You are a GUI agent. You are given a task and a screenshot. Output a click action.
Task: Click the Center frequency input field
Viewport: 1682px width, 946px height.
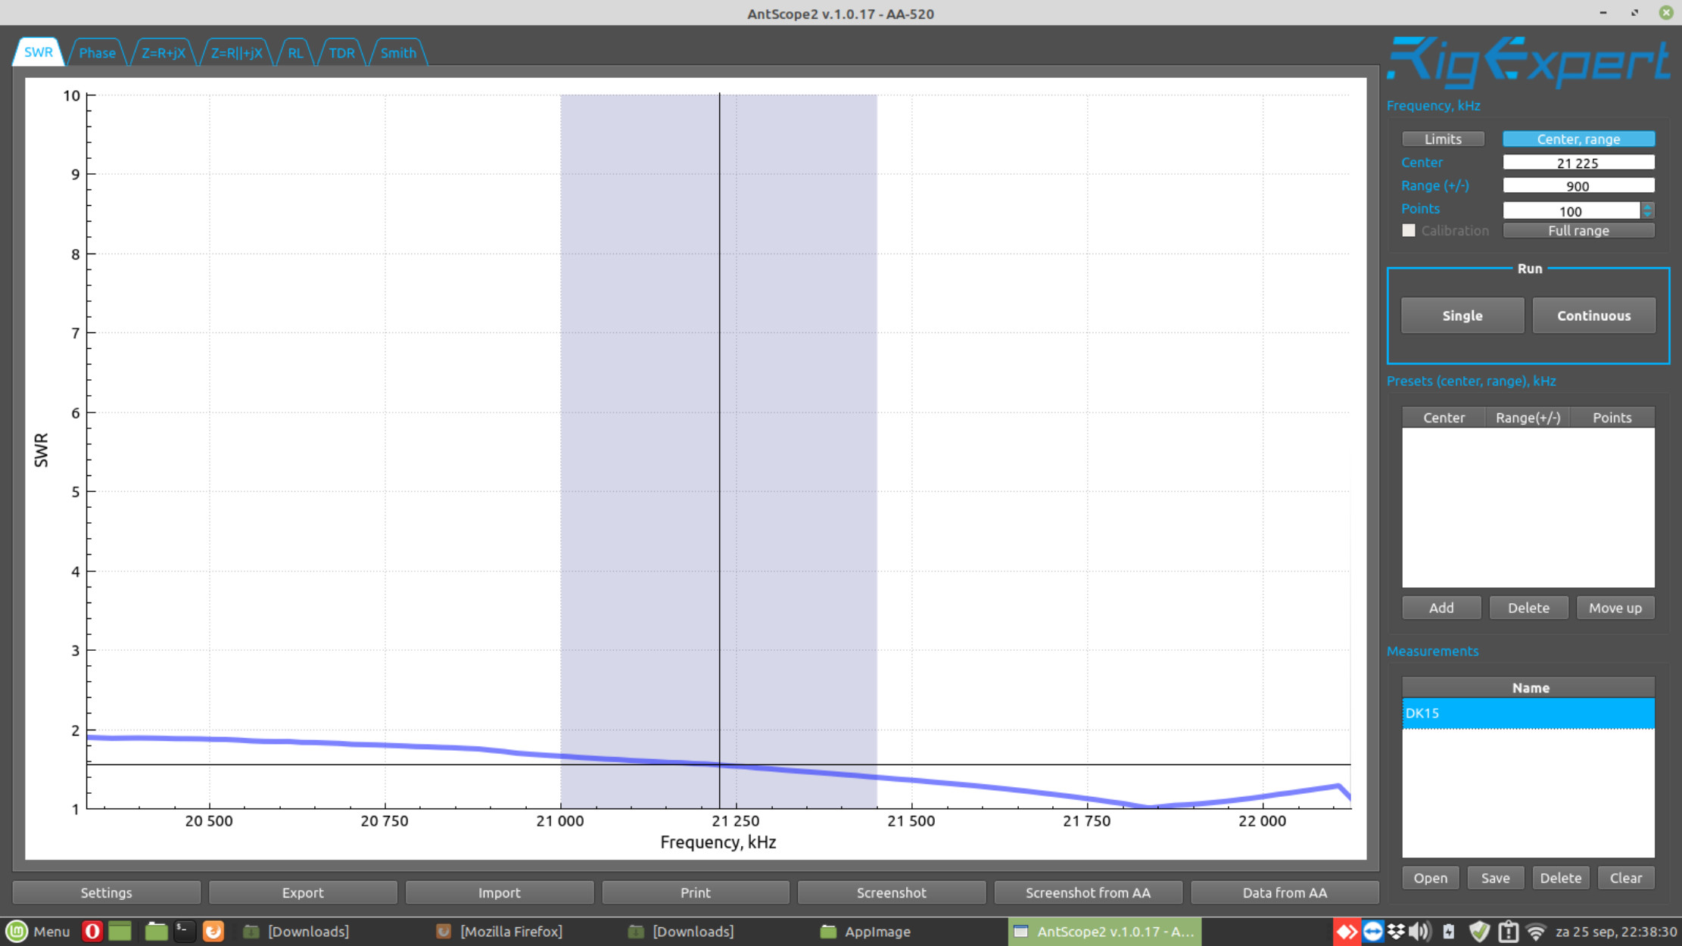(x=1578, y=163)
